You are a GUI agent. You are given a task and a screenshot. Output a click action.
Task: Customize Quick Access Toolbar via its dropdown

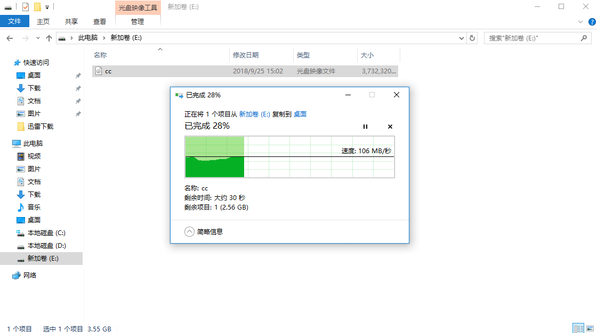[x=46, y=7]
